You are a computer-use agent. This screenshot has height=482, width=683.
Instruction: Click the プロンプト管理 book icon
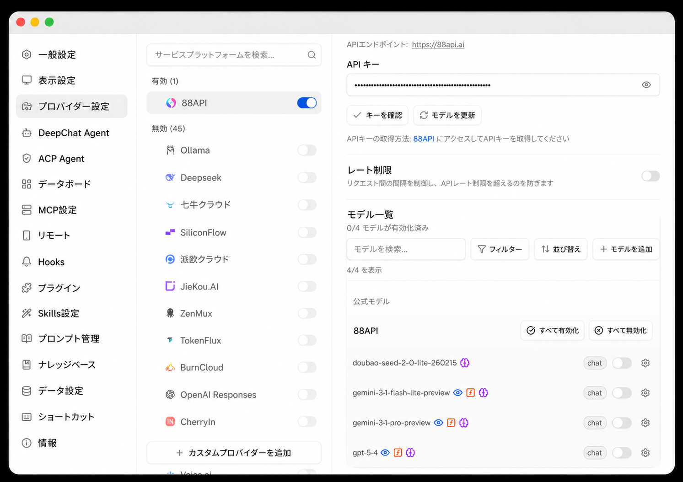tap(27, 338)
